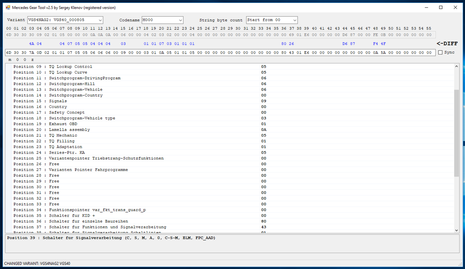Select Position 13 Switchprogram-Vehicle row
Image resolution: width=465 pixels, height=269 pixels.
[230, 90]
